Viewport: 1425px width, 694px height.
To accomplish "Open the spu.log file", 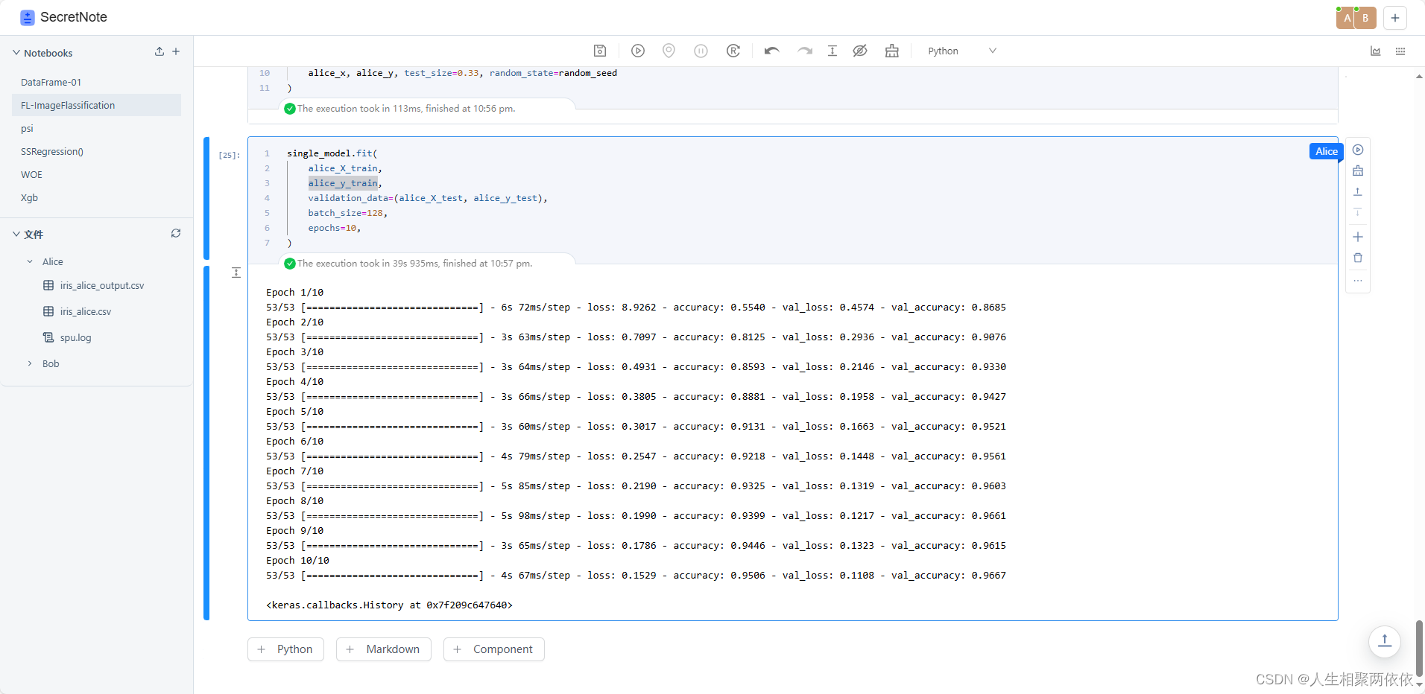I will [x=75, y=337].
